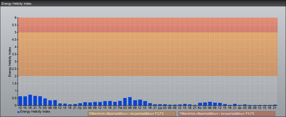The image size is (286, 117).
Task: Click the vertical y-axis title text
Action: 10,61
